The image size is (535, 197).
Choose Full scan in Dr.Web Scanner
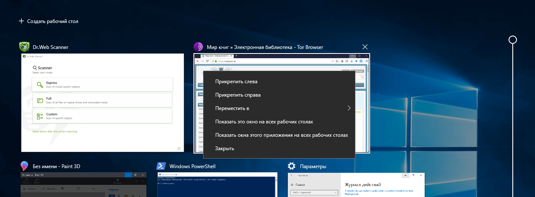[102, 100]
